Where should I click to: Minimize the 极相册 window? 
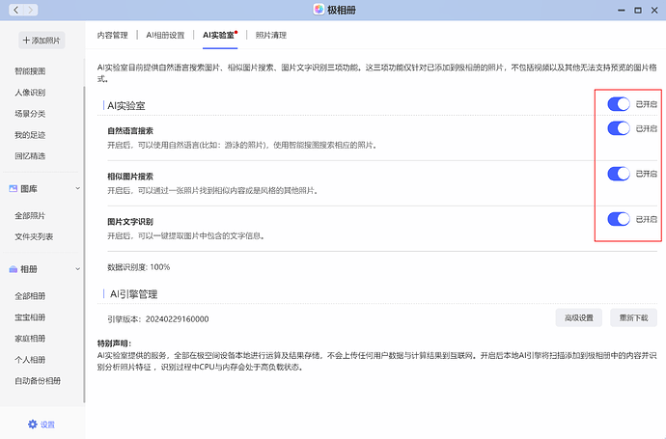point(622,11)
